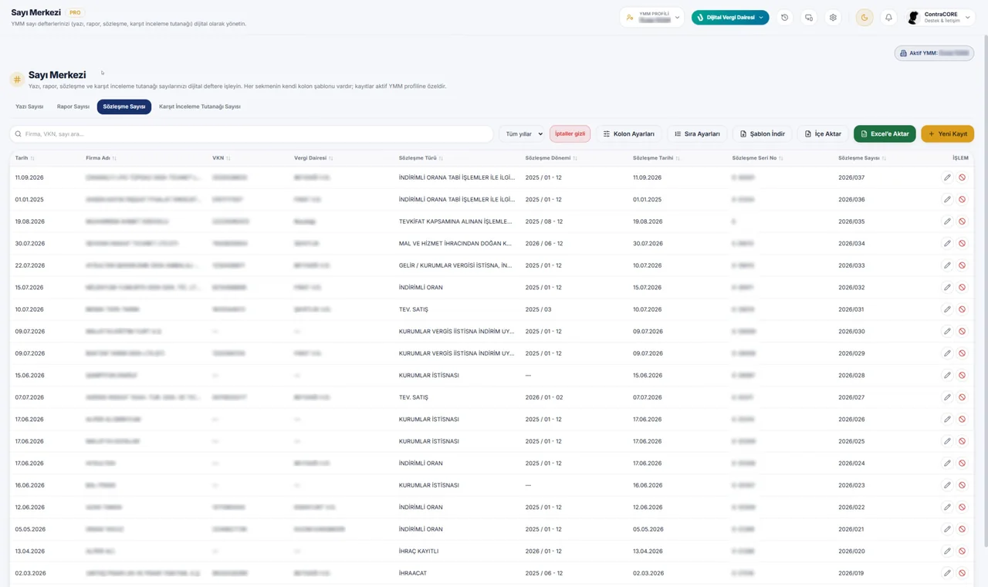Screen dimensions: 988x587
Task: Sort table by Vergi Dairesi column
Action: pyautogui.click(x=313, y=158)
